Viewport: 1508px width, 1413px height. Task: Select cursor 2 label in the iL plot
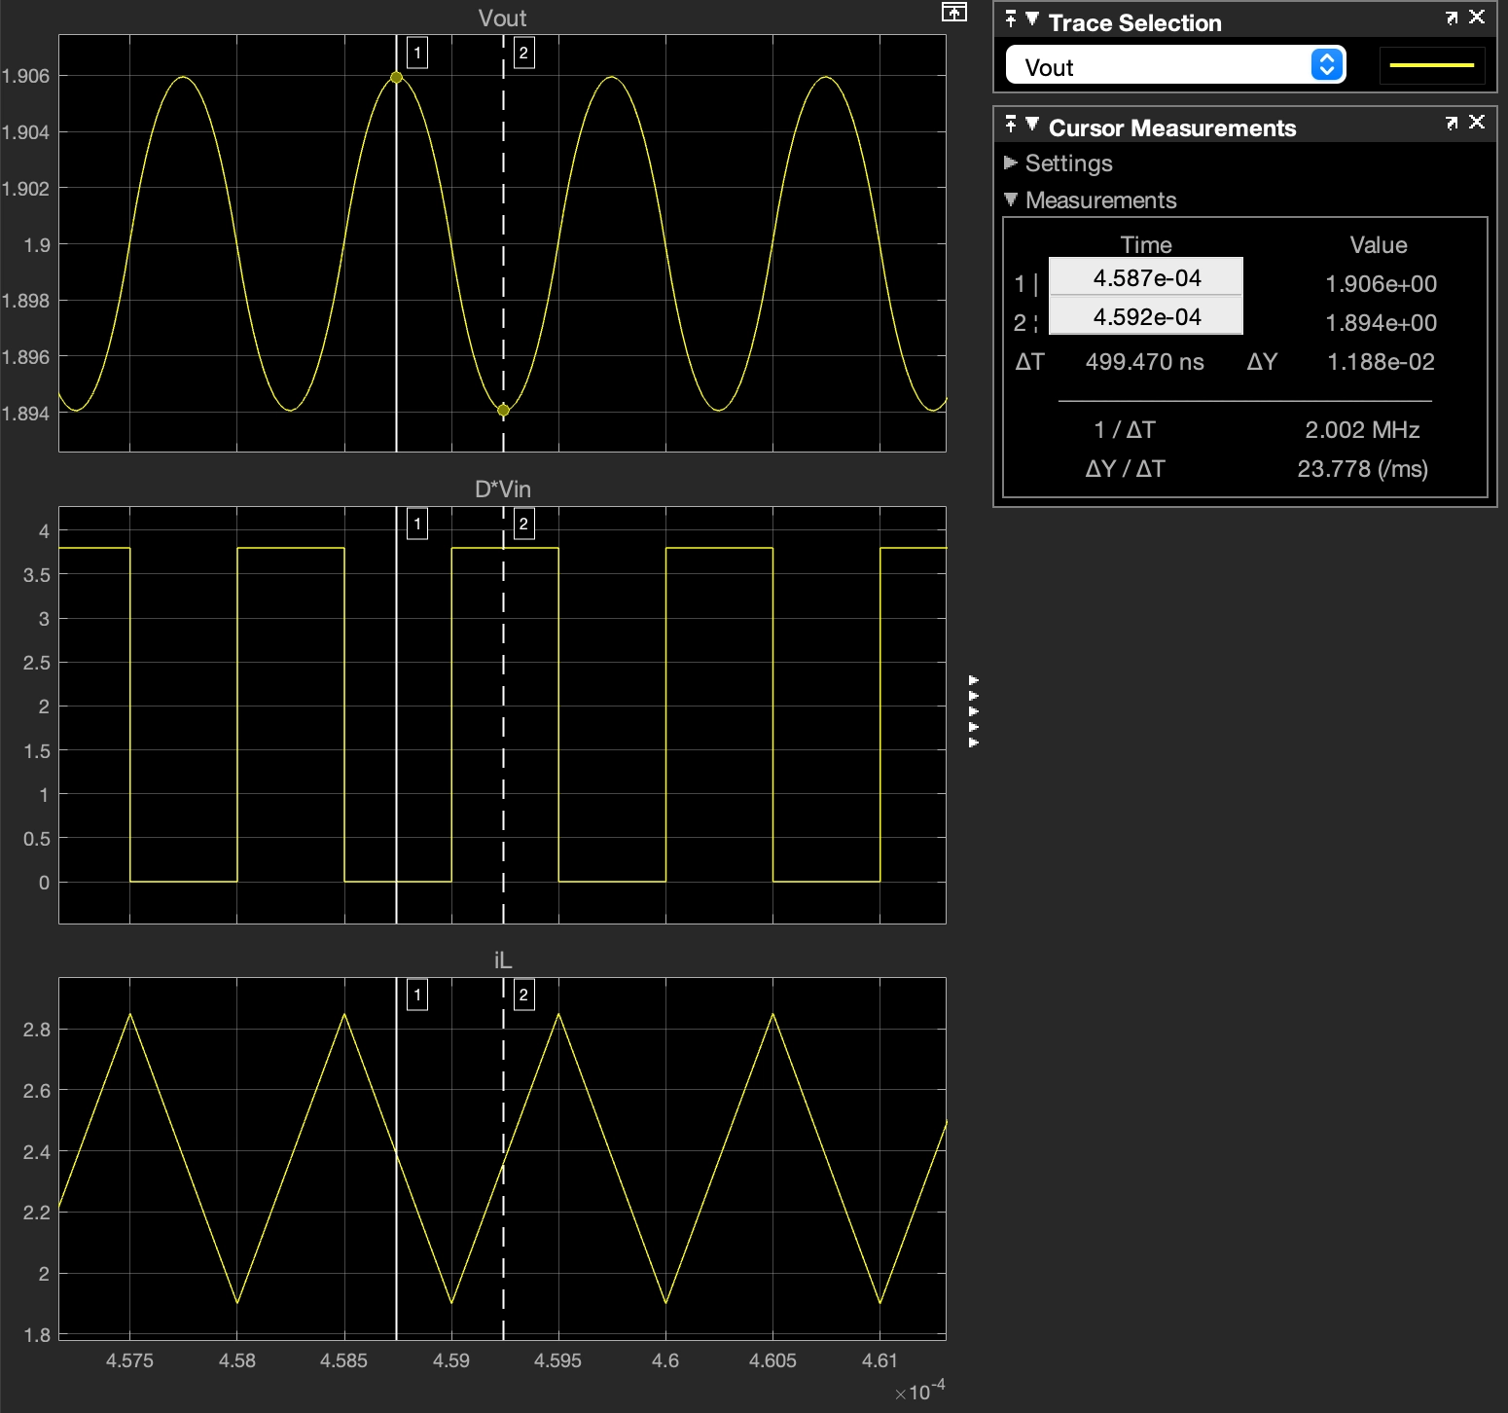(x=523, y=995)
